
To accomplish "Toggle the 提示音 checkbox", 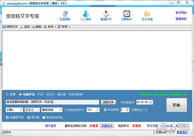I will (29, 117).
